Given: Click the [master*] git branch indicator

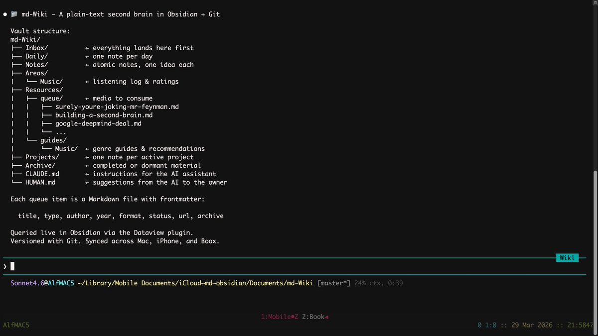Looking at the screenshot, I should 334,283.
